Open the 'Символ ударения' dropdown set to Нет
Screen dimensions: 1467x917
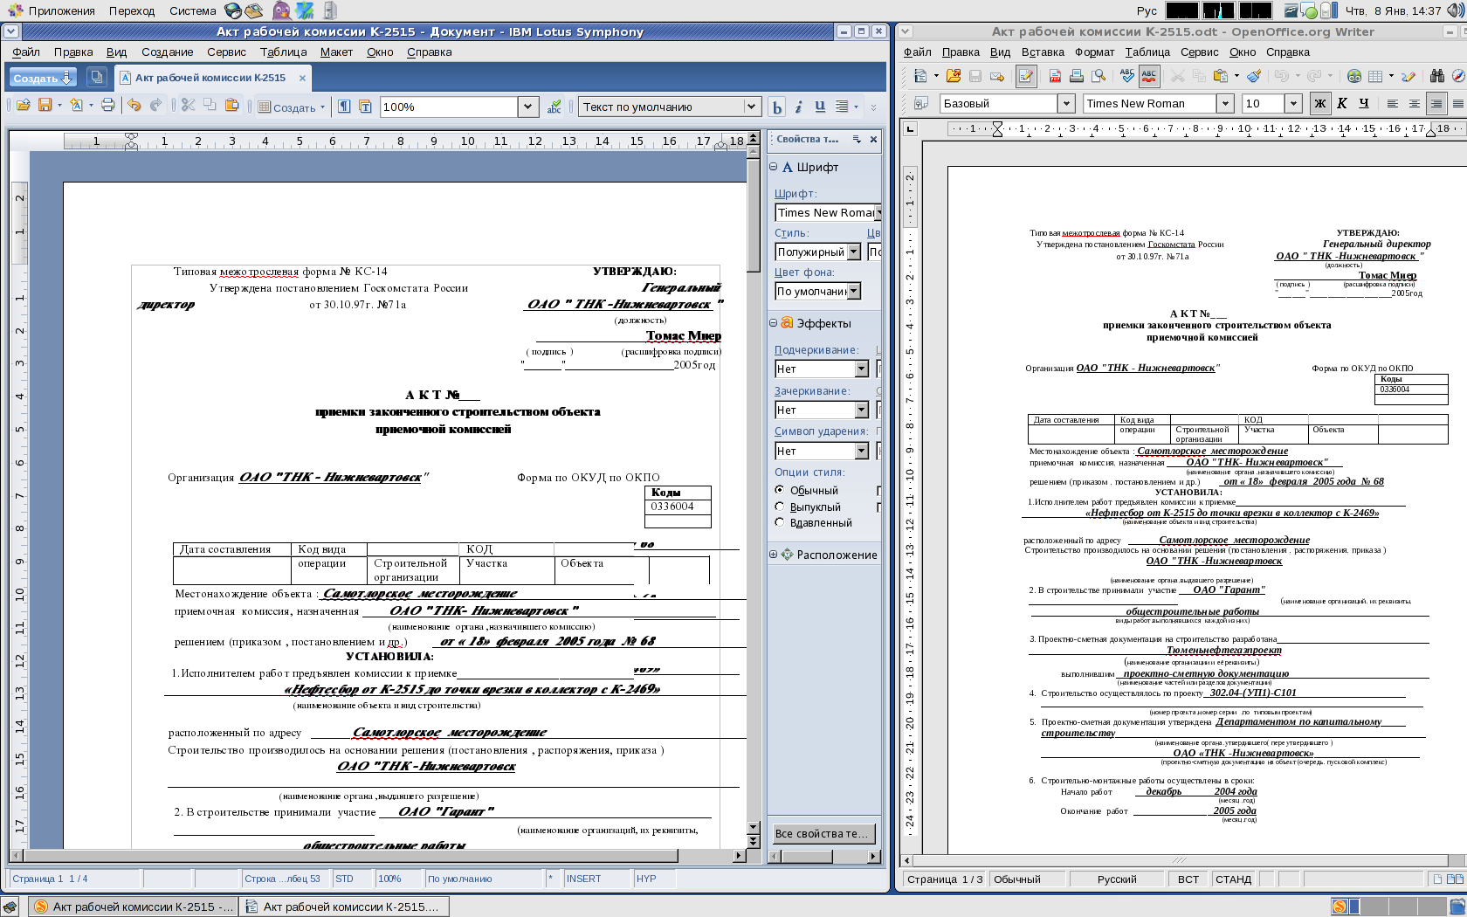pos(862,451)
